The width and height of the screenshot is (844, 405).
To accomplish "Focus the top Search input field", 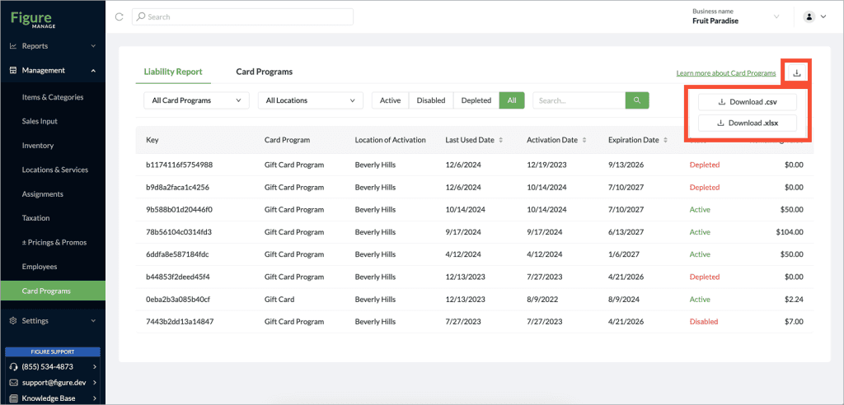I will click(x=243, y=16).
